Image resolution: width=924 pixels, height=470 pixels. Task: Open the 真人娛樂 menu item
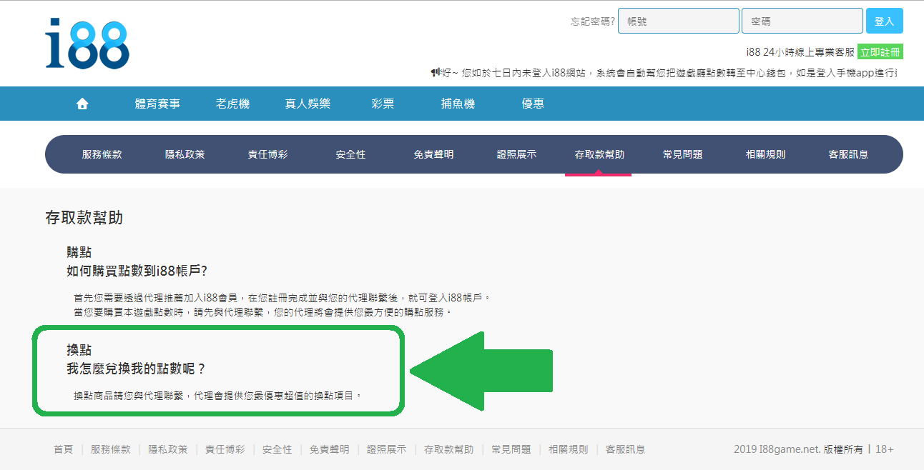308,104
